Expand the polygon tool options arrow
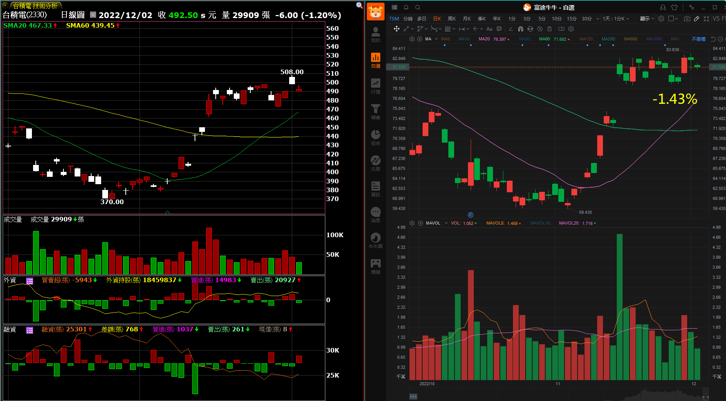726x401 pixels. point(426,29)
